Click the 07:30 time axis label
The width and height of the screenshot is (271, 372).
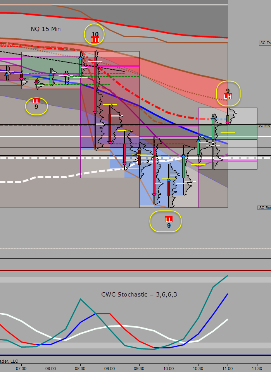coord(21,369)
